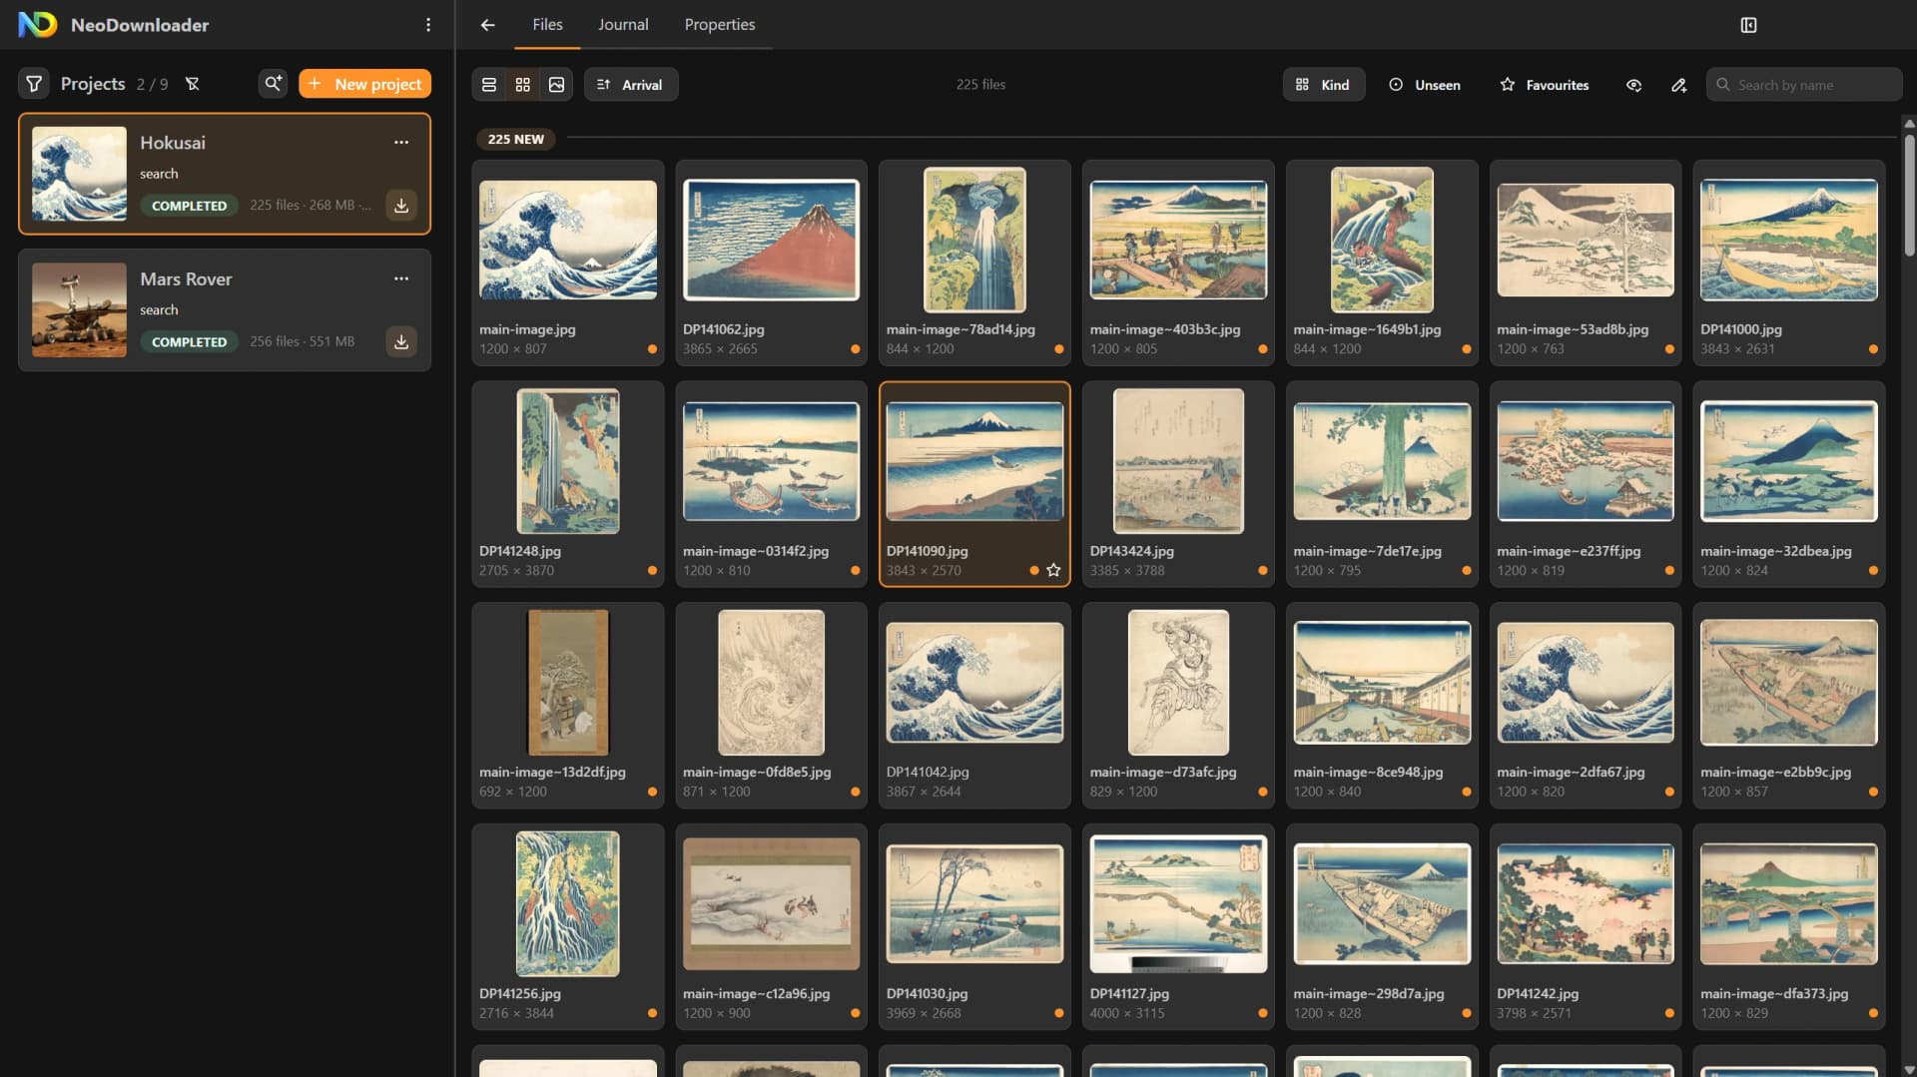The height and width of the screenshot is (1077, 1917).
Task: Select the DP141248.jpg file name
Action: [520, 551]
